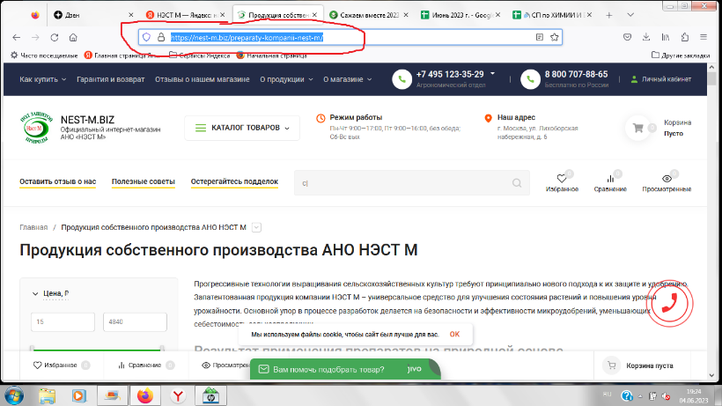Open the shopping cart icon in header
The width and height of the screenshot is (722, 406).
pos(637,128)
